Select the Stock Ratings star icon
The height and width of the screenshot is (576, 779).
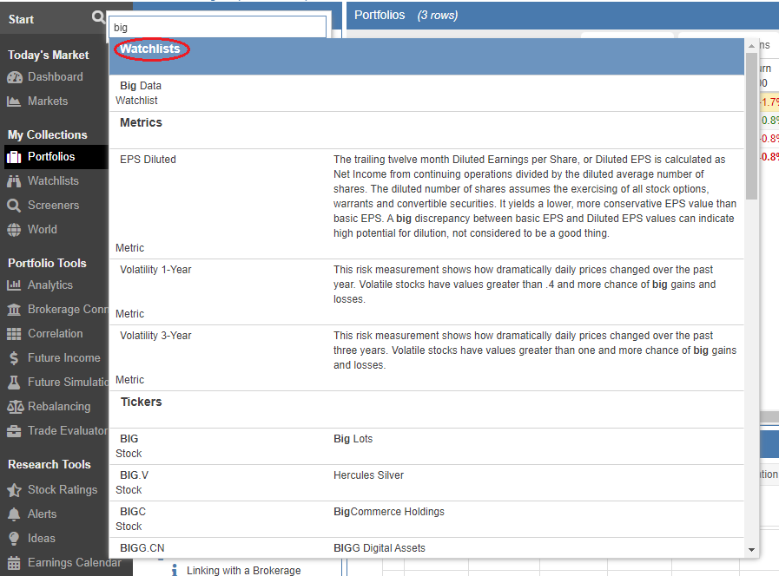(x=14, y=490)
